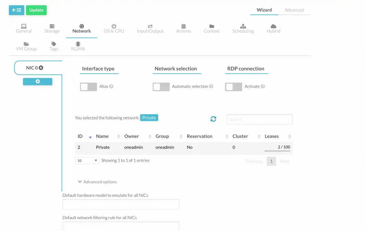Screen dimensions: 366x231
Task: Toggle sort order on the ID column
Action: tap(82, 136)
